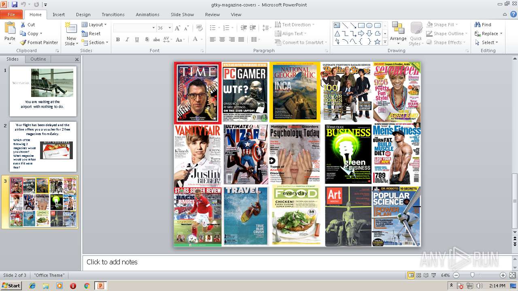
Task: Open the Transitions tab
Action: click(x=113, y=15)
